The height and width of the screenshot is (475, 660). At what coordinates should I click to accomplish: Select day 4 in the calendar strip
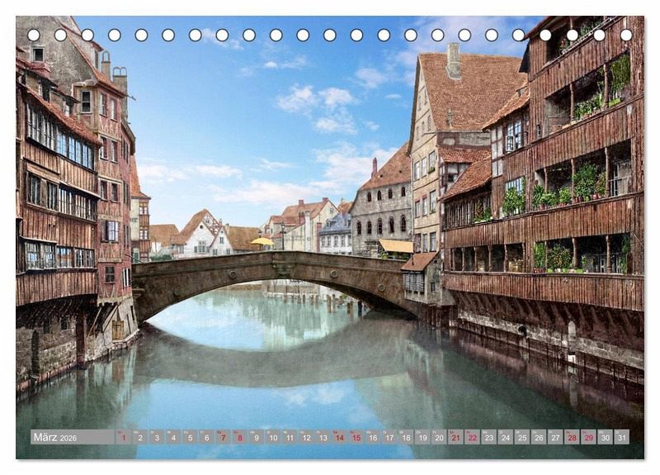click(x=173, y=437)
